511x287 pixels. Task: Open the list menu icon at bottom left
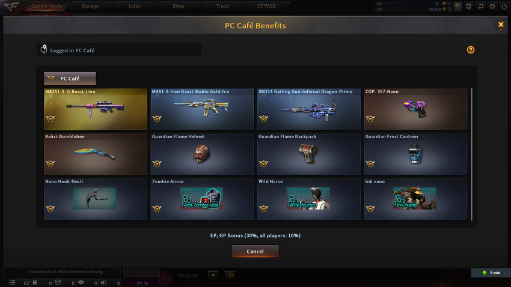point(13,283)
